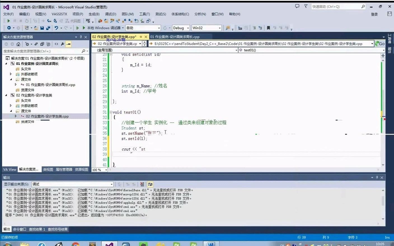This screenshot has height=246, width=394.
Task: Click the VA Go button
Action: (x=380, y=44)
